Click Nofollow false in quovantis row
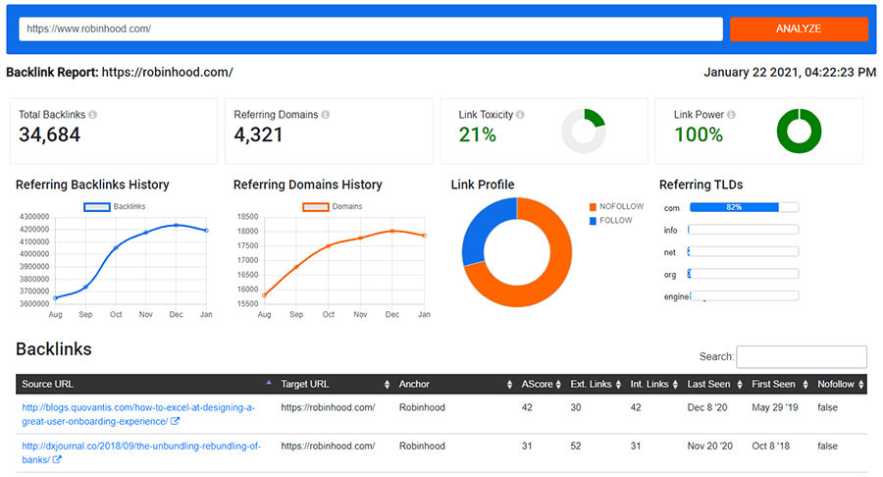 828,407
